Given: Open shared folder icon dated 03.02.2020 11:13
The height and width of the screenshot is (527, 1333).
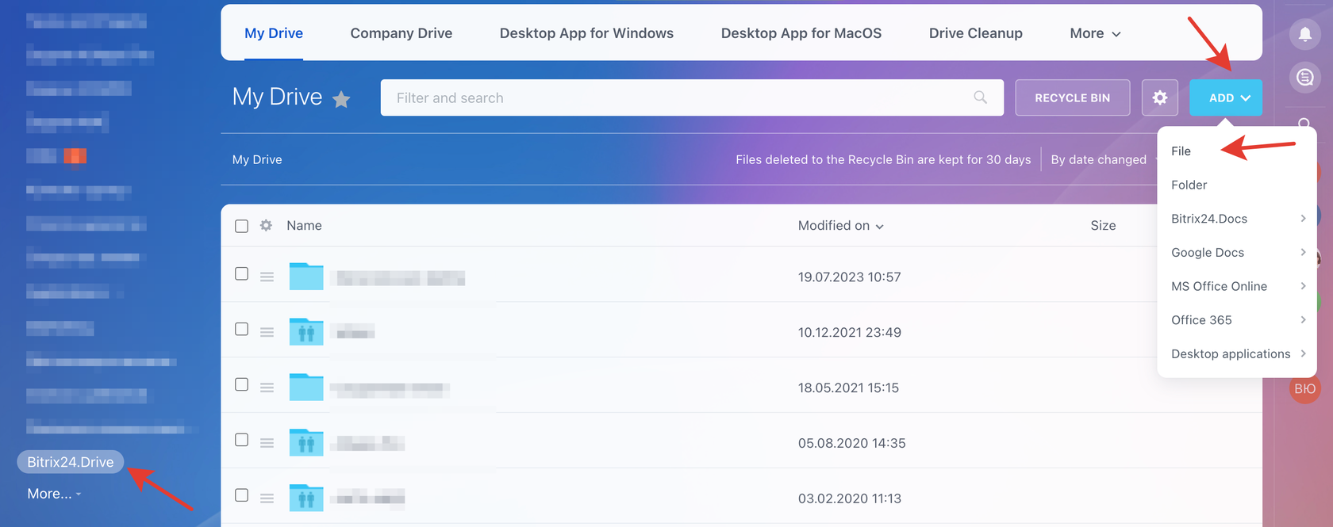Looking at the screenshot, I should pyautogui.click(x=306, y=498).
